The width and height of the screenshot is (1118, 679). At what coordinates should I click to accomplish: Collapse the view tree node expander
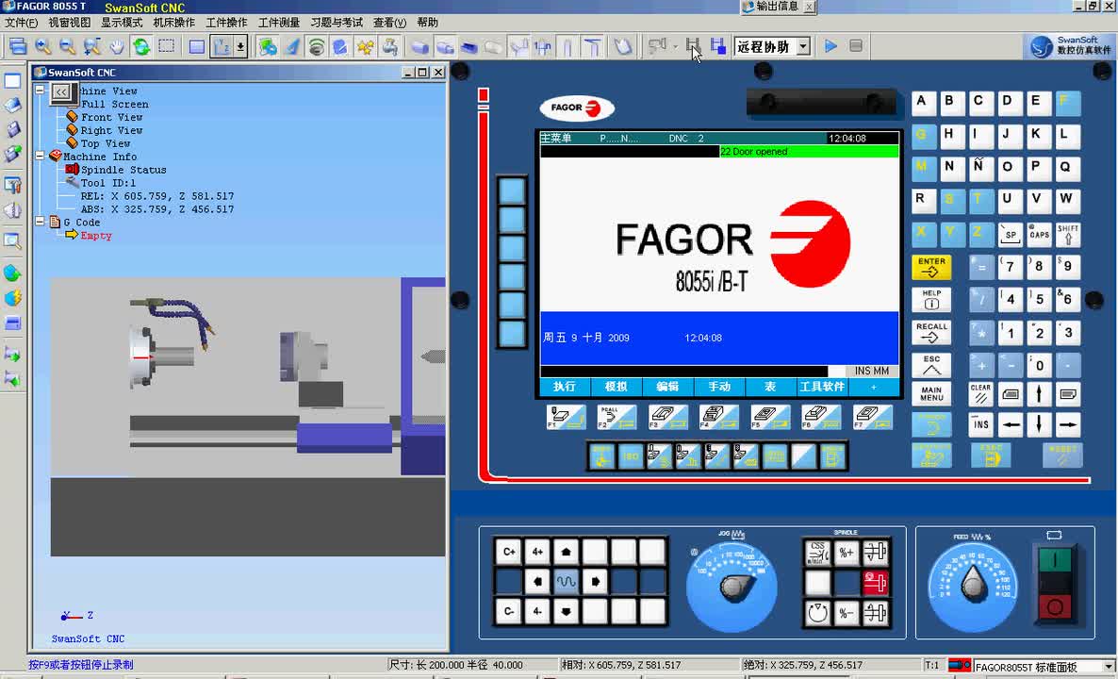[41, 91]
